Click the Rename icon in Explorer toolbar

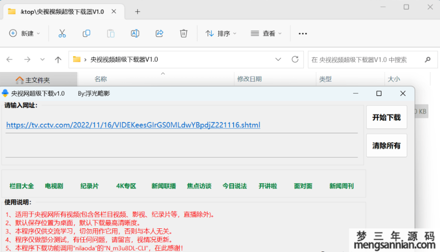(x=135, y=33)
